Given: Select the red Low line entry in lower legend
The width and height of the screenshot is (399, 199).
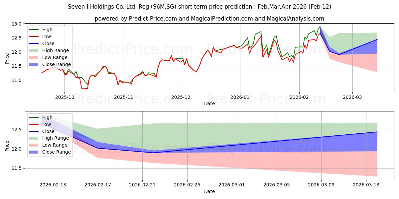Looking at the screenshot, I should (x=35, y=124).
